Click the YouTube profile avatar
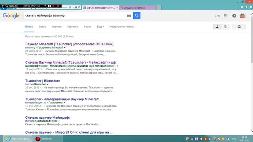This screenshot has height=142, width=253. coord(242,16)
